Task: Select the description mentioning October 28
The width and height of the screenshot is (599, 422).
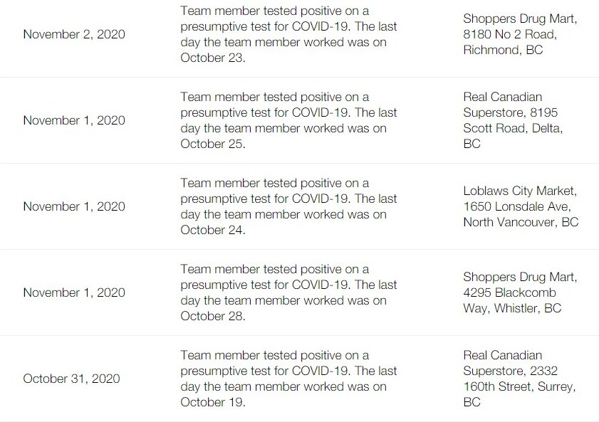Action: point(288,293)
